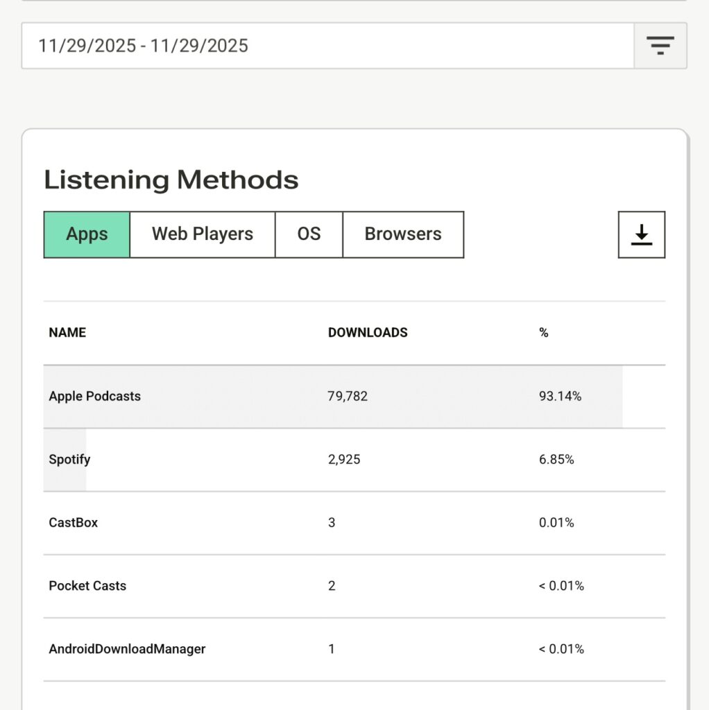The height and width of the screenshot is (710, 709).
Task: Click the 79,782 downloads value
Action: click(x=348, y=397)
